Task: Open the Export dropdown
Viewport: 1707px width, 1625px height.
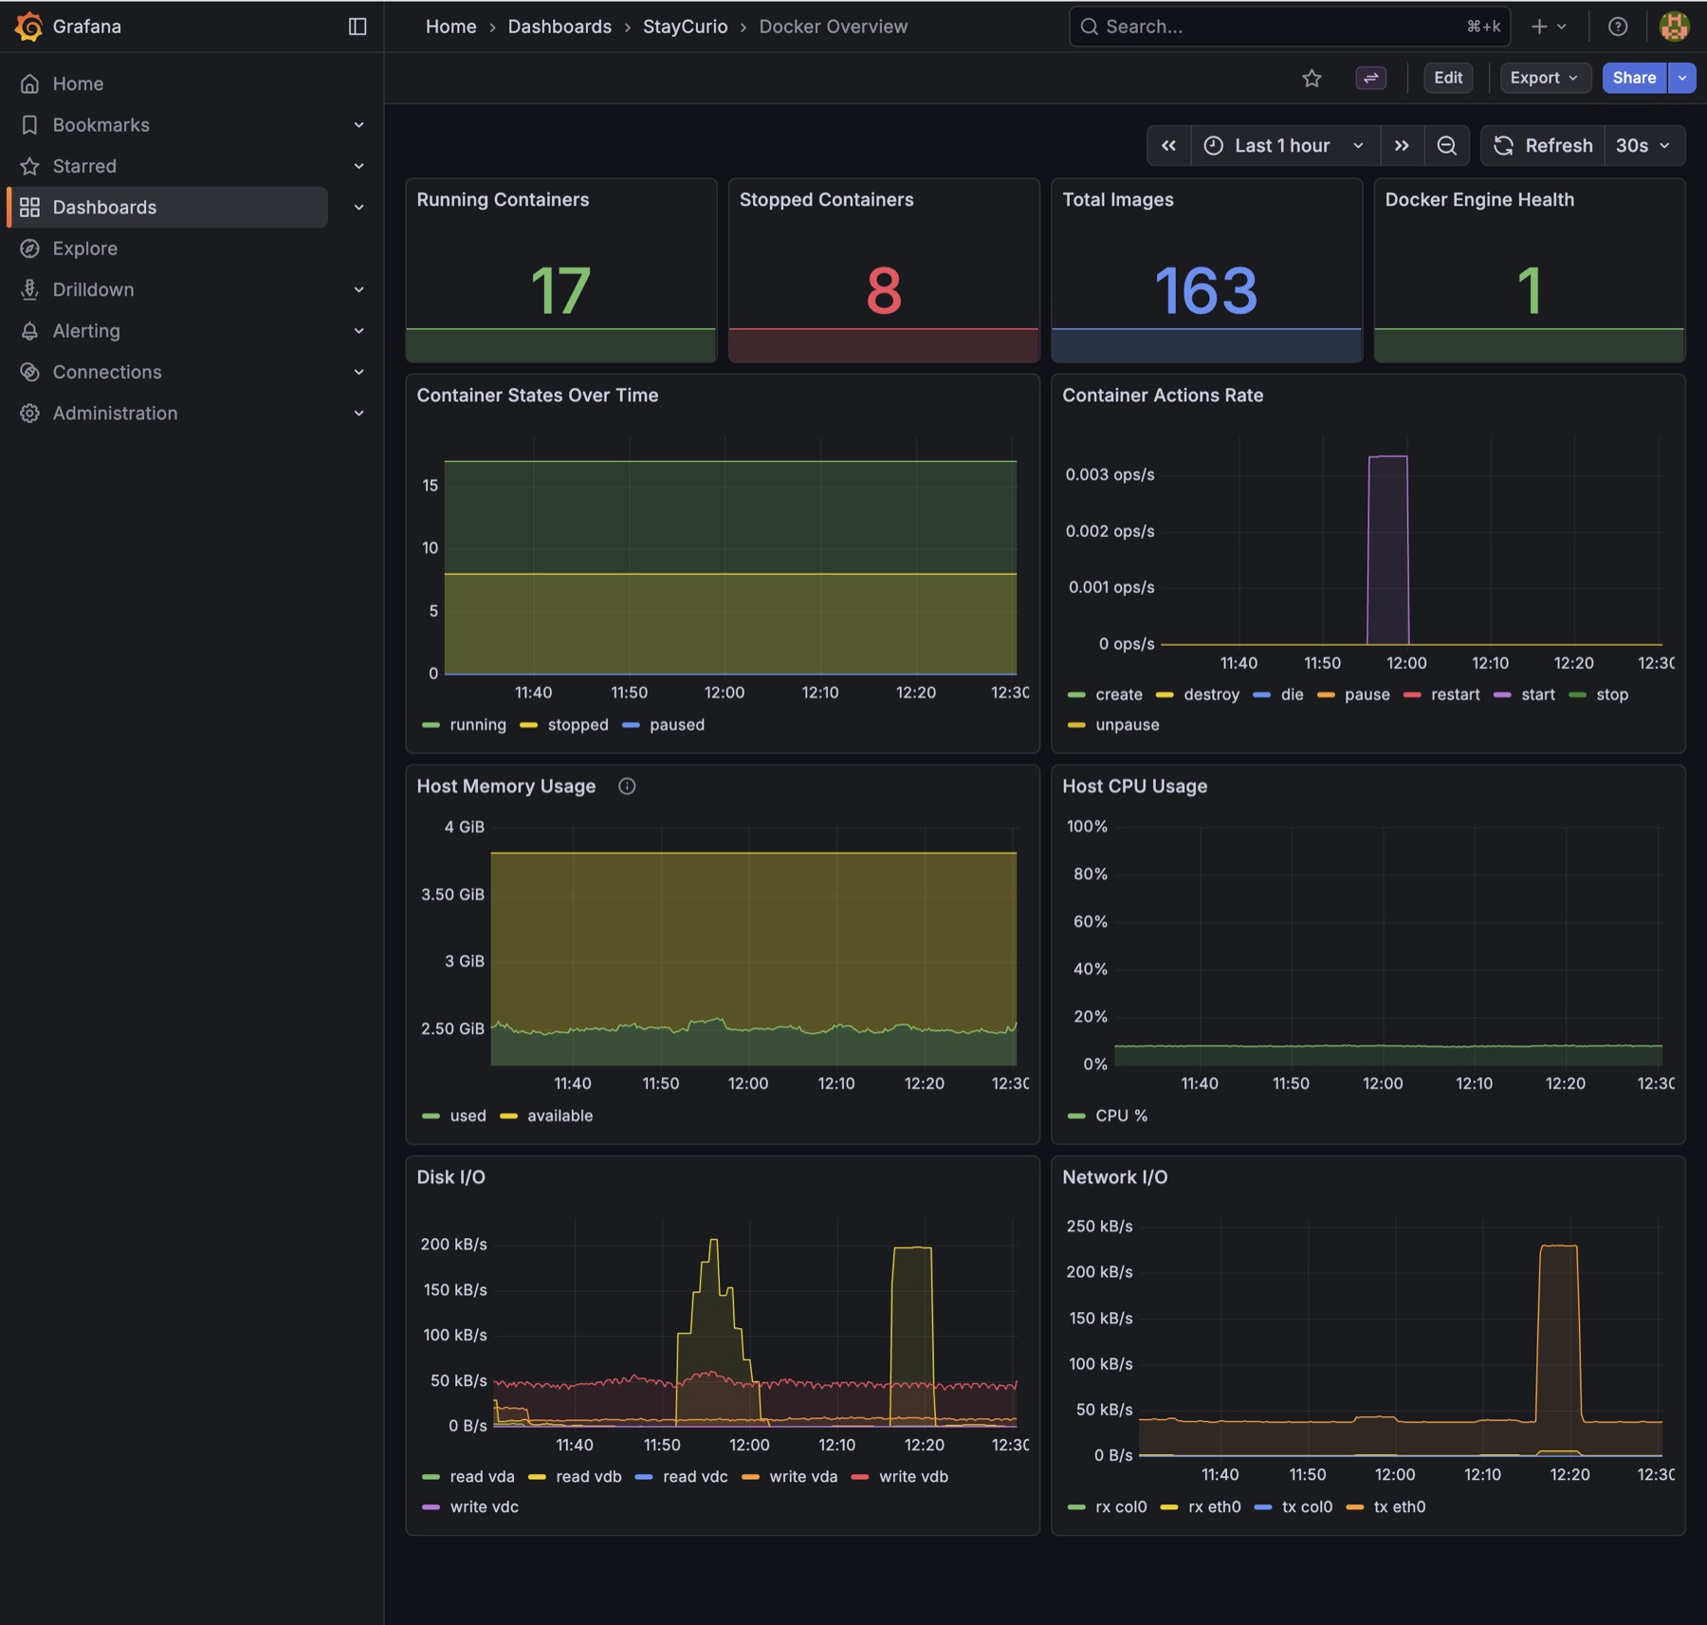Action: click(1544, 78)
